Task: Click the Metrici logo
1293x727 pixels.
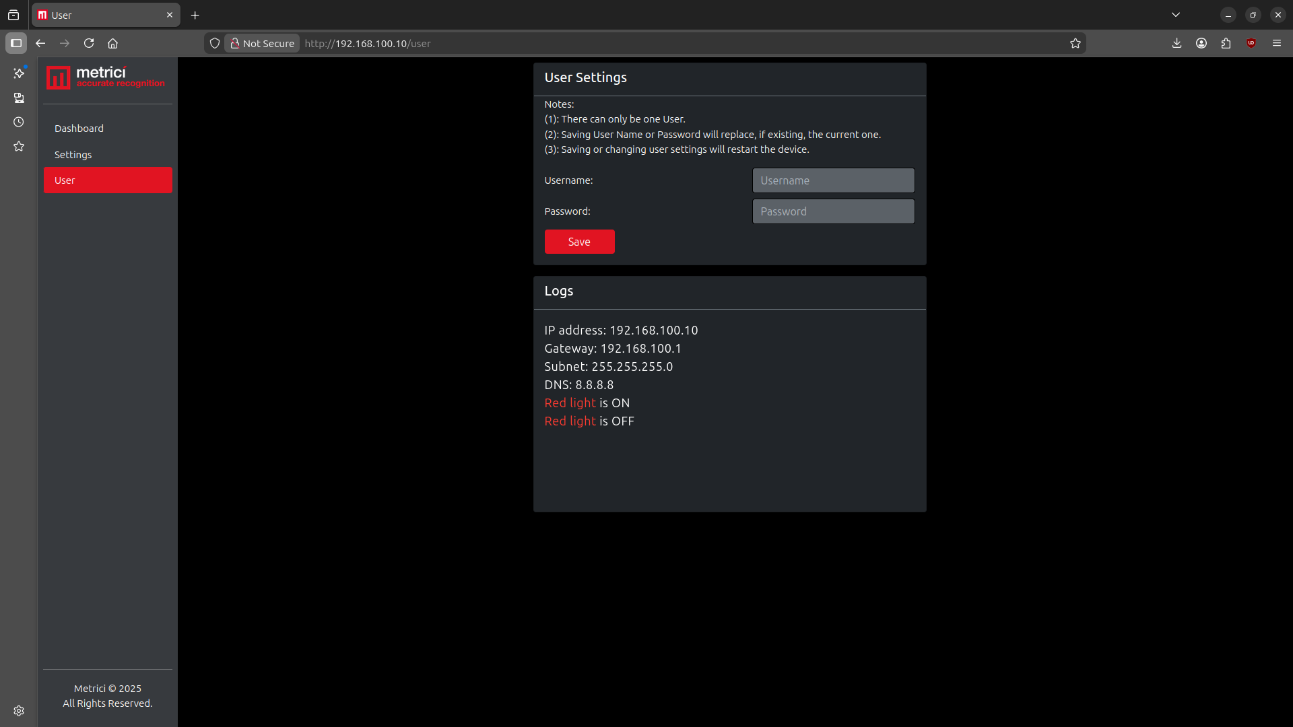Action: pyautogui.click(x=106, y=77)
